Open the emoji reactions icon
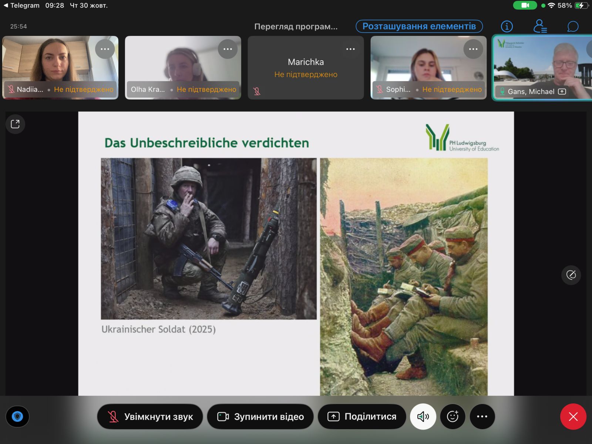 [453, 417]
